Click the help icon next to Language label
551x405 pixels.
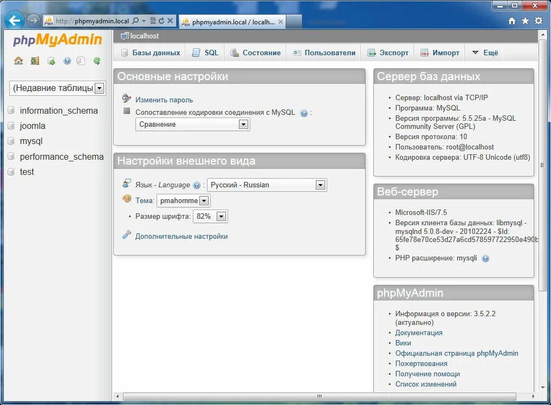point(197,185)
